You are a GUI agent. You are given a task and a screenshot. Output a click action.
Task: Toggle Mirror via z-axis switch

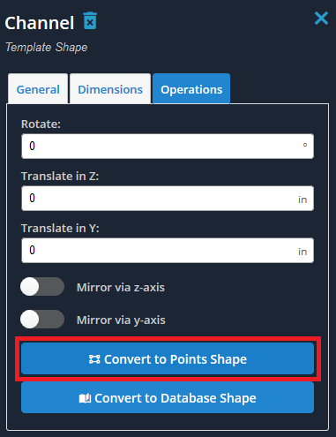tap(42, 287)
